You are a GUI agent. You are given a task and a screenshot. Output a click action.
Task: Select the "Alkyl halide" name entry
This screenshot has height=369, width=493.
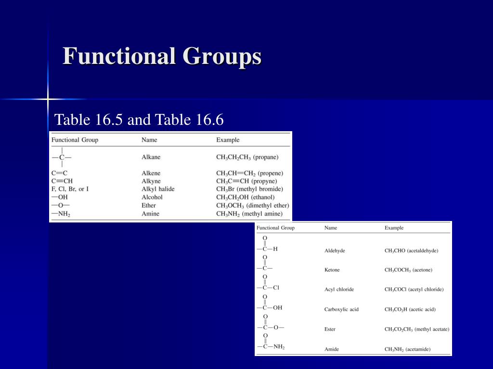click(158, 189)
